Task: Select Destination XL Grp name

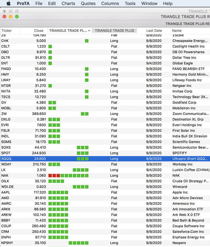Action: pos(188,119)
